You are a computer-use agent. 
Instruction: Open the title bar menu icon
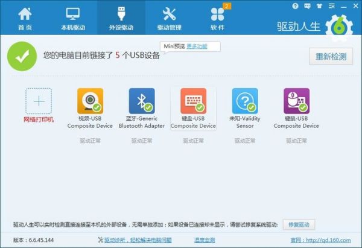331,6
